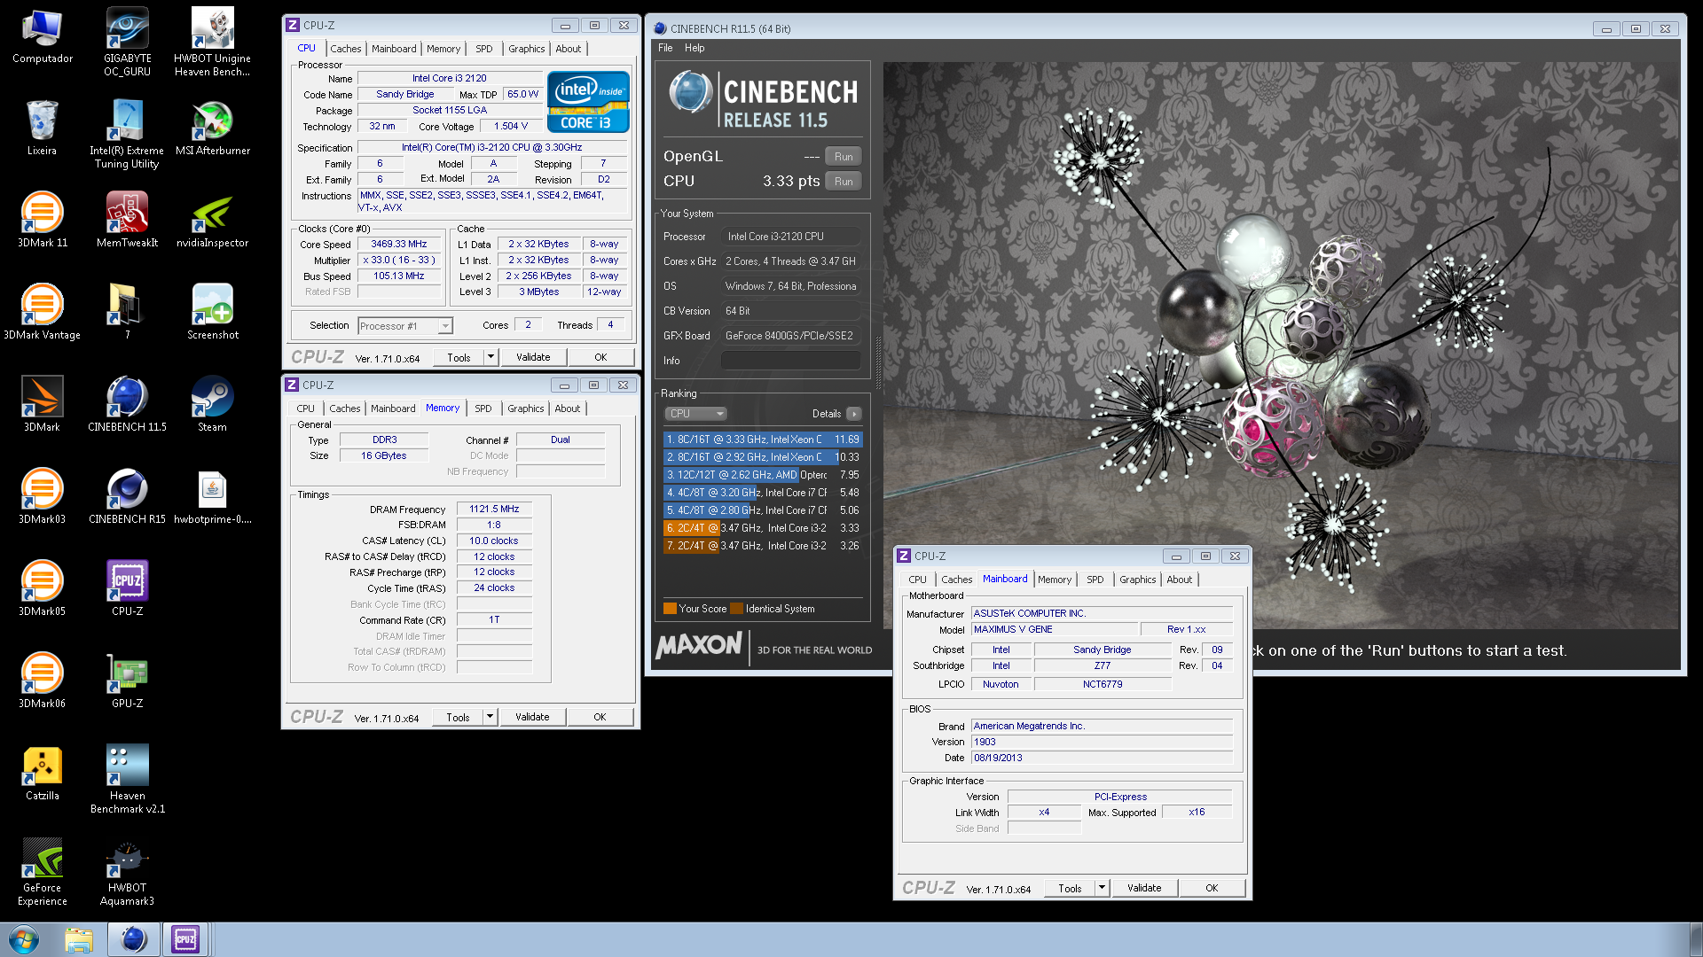Image resolution: width=1703 pixels, height=957 pixels.
Task: Open nvidiaInspector desktop icon
Action: [212, 221]
